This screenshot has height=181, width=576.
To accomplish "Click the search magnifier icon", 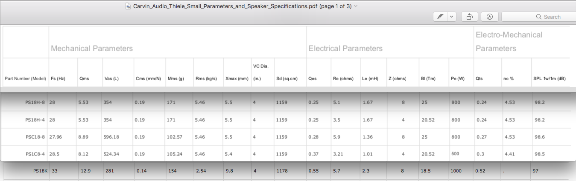I will pos(539,17).
